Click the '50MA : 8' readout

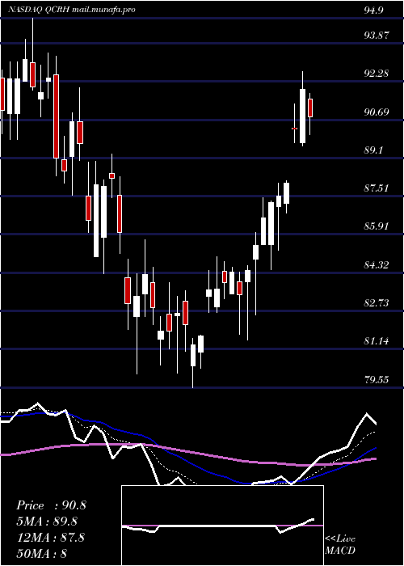[x=42, y=553]
